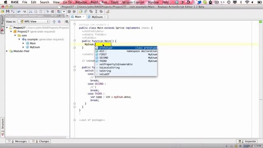Open the Refactor menu
Screen dimensions: 263x148
[x=81, y=2]
